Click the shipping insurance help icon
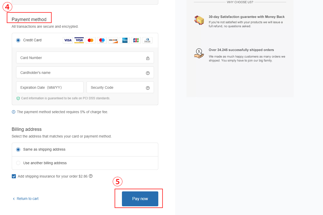This screenshot has width=323, height=215. [91, 176]
